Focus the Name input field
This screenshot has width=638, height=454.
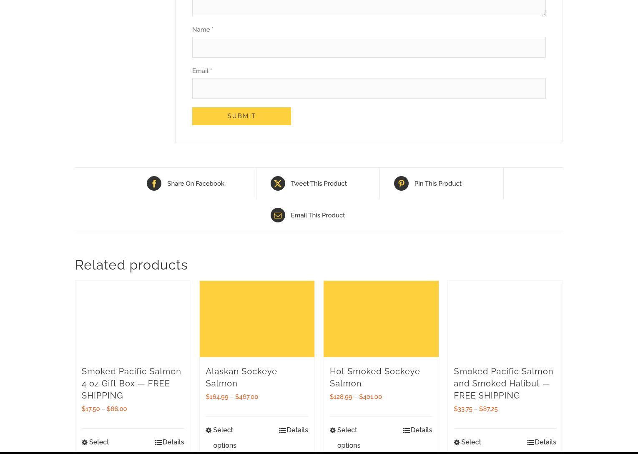(x=369, y=47)
